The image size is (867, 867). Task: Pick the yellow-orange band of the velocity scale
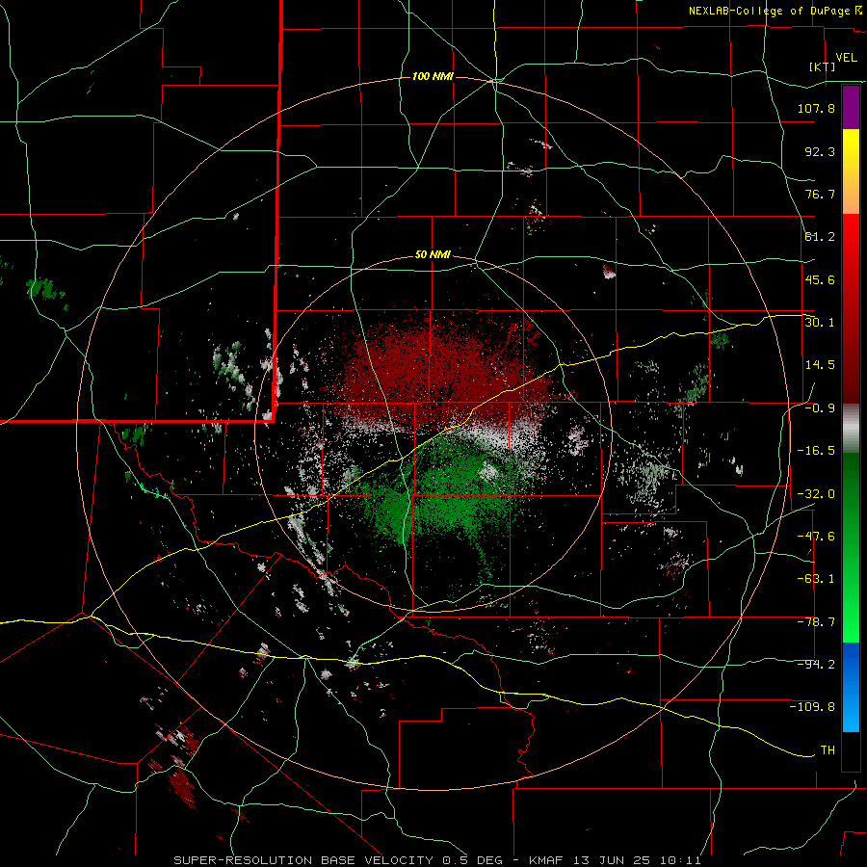pos(851,171)
